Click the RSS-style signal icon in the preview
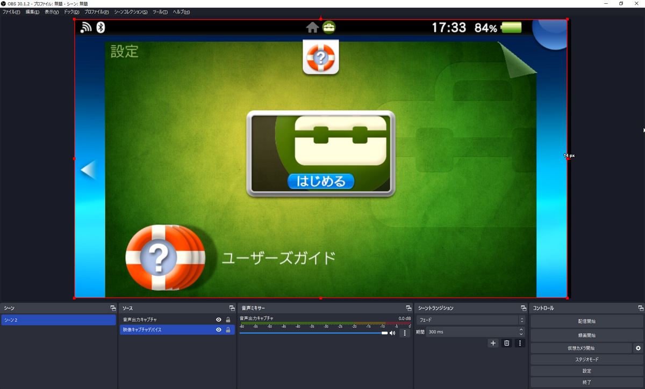Image resolution: width=645 pixels, height=389 pixels. [87, 27]
